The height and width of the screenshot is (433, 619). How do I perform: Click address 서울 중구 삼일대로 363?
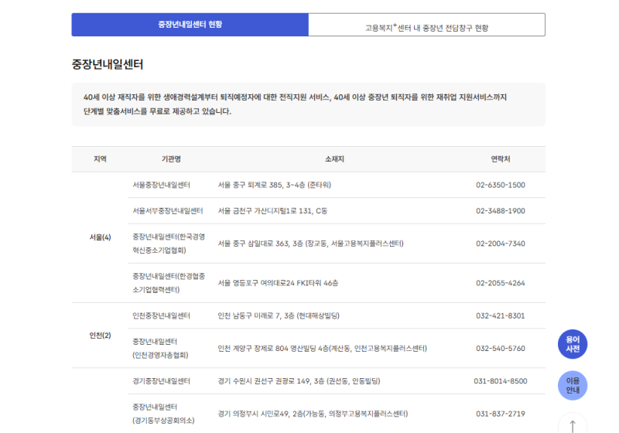pos(310,244)
